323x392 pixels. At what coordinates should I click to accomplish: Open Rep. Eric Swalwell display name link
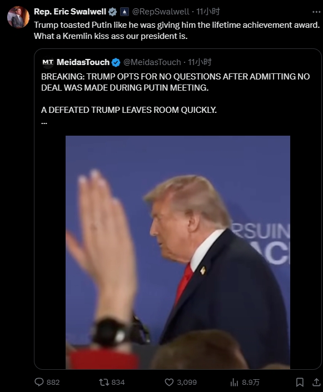[70, 12]
